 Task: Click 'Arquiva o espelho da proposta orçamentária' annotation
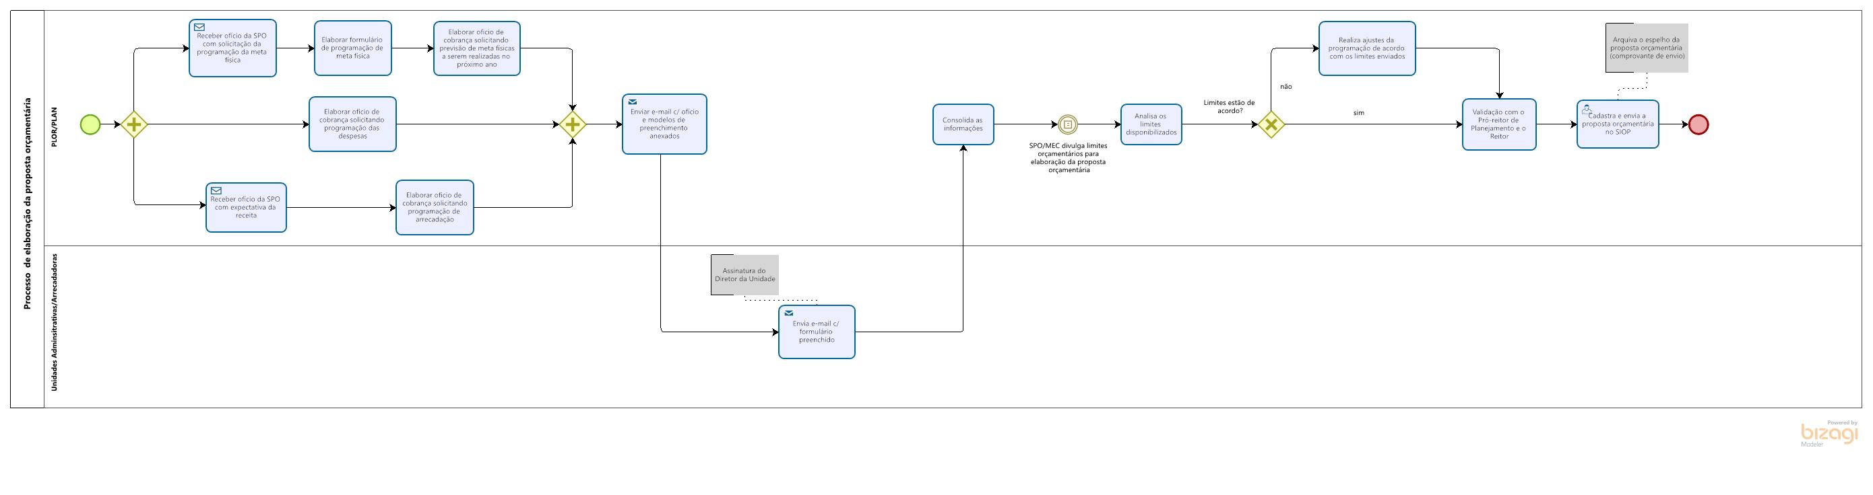click(x=1646, y=48)
